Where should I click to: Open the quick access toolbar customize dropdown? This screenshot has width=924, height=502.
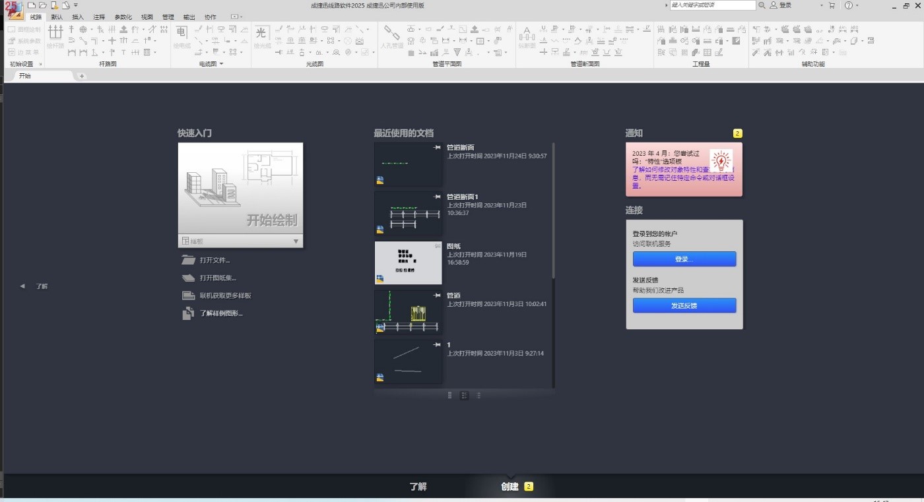pyautogui.click(x=76, y=5)
